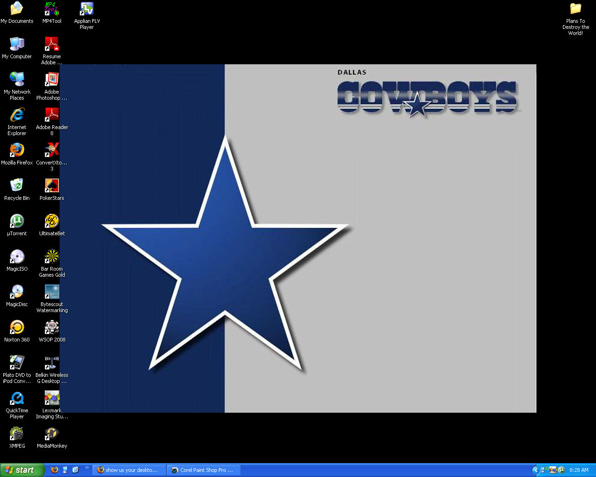
Task: Select the UltimateBet desktop shortcut
Action: pos(52,225)
